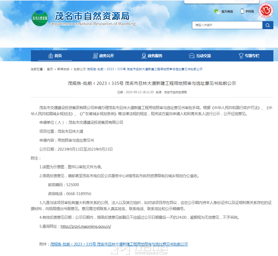Click note 2 about 信函反馈意见 mailing address

point(119,176)
